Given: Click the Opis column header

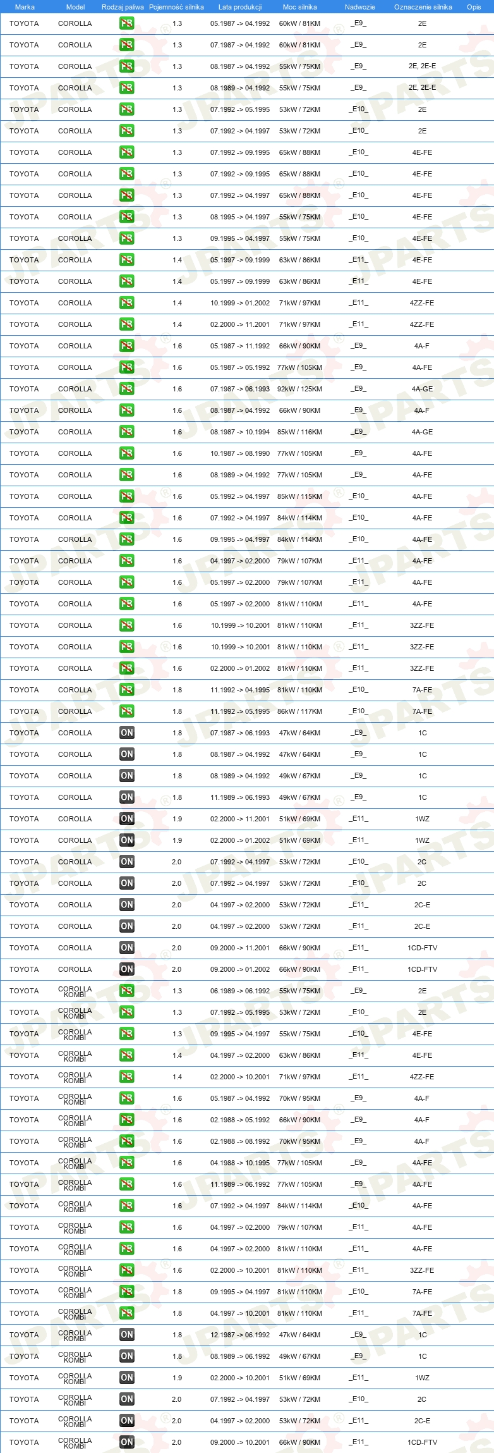Looking at the screenshot, I should (474, 7).
